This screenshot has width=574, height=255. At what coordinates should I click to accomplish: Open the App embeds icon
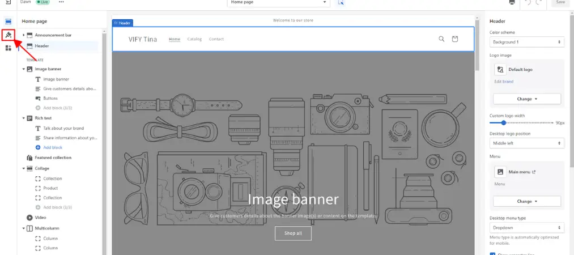pyautogui.click(x=8, y=48)
